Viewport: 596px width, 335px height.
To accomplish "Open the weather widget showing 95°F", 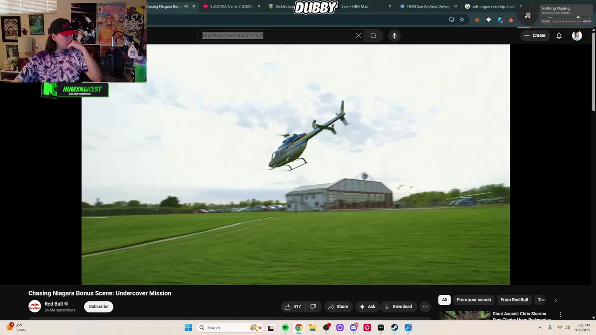I will 16,328.
